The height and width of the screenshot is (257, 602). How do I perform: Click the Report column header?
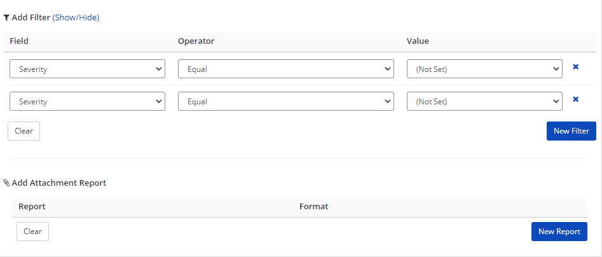(x=32, y=207)
